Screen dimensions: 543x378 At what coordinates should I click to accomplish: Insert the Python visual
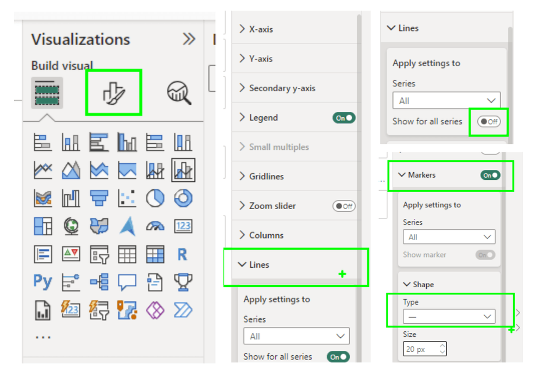42,281
